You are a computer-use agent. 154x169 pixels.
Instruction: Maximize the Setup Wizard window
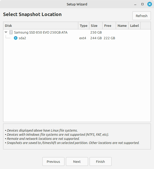tap(142, 4)
